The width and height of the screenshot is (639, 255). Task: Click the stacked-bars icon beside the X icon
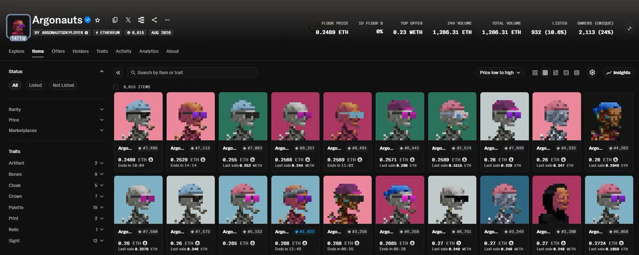point(141,20)
